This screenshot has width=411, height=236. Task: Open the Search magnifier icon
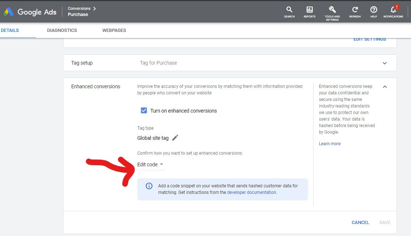(x=289, y=10)
